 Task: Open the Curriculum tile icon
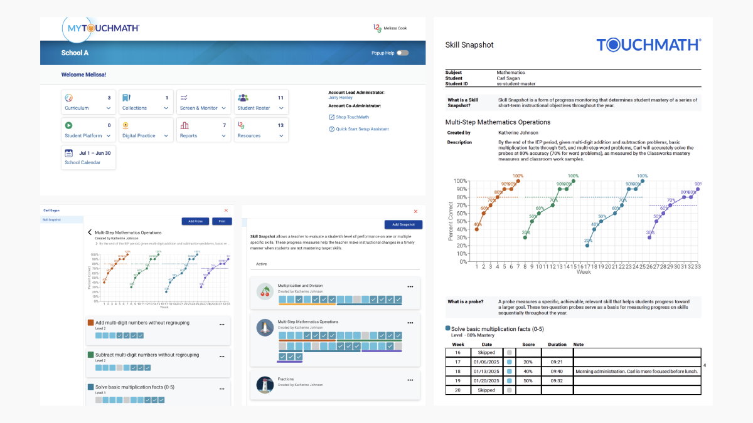point(69,98)
